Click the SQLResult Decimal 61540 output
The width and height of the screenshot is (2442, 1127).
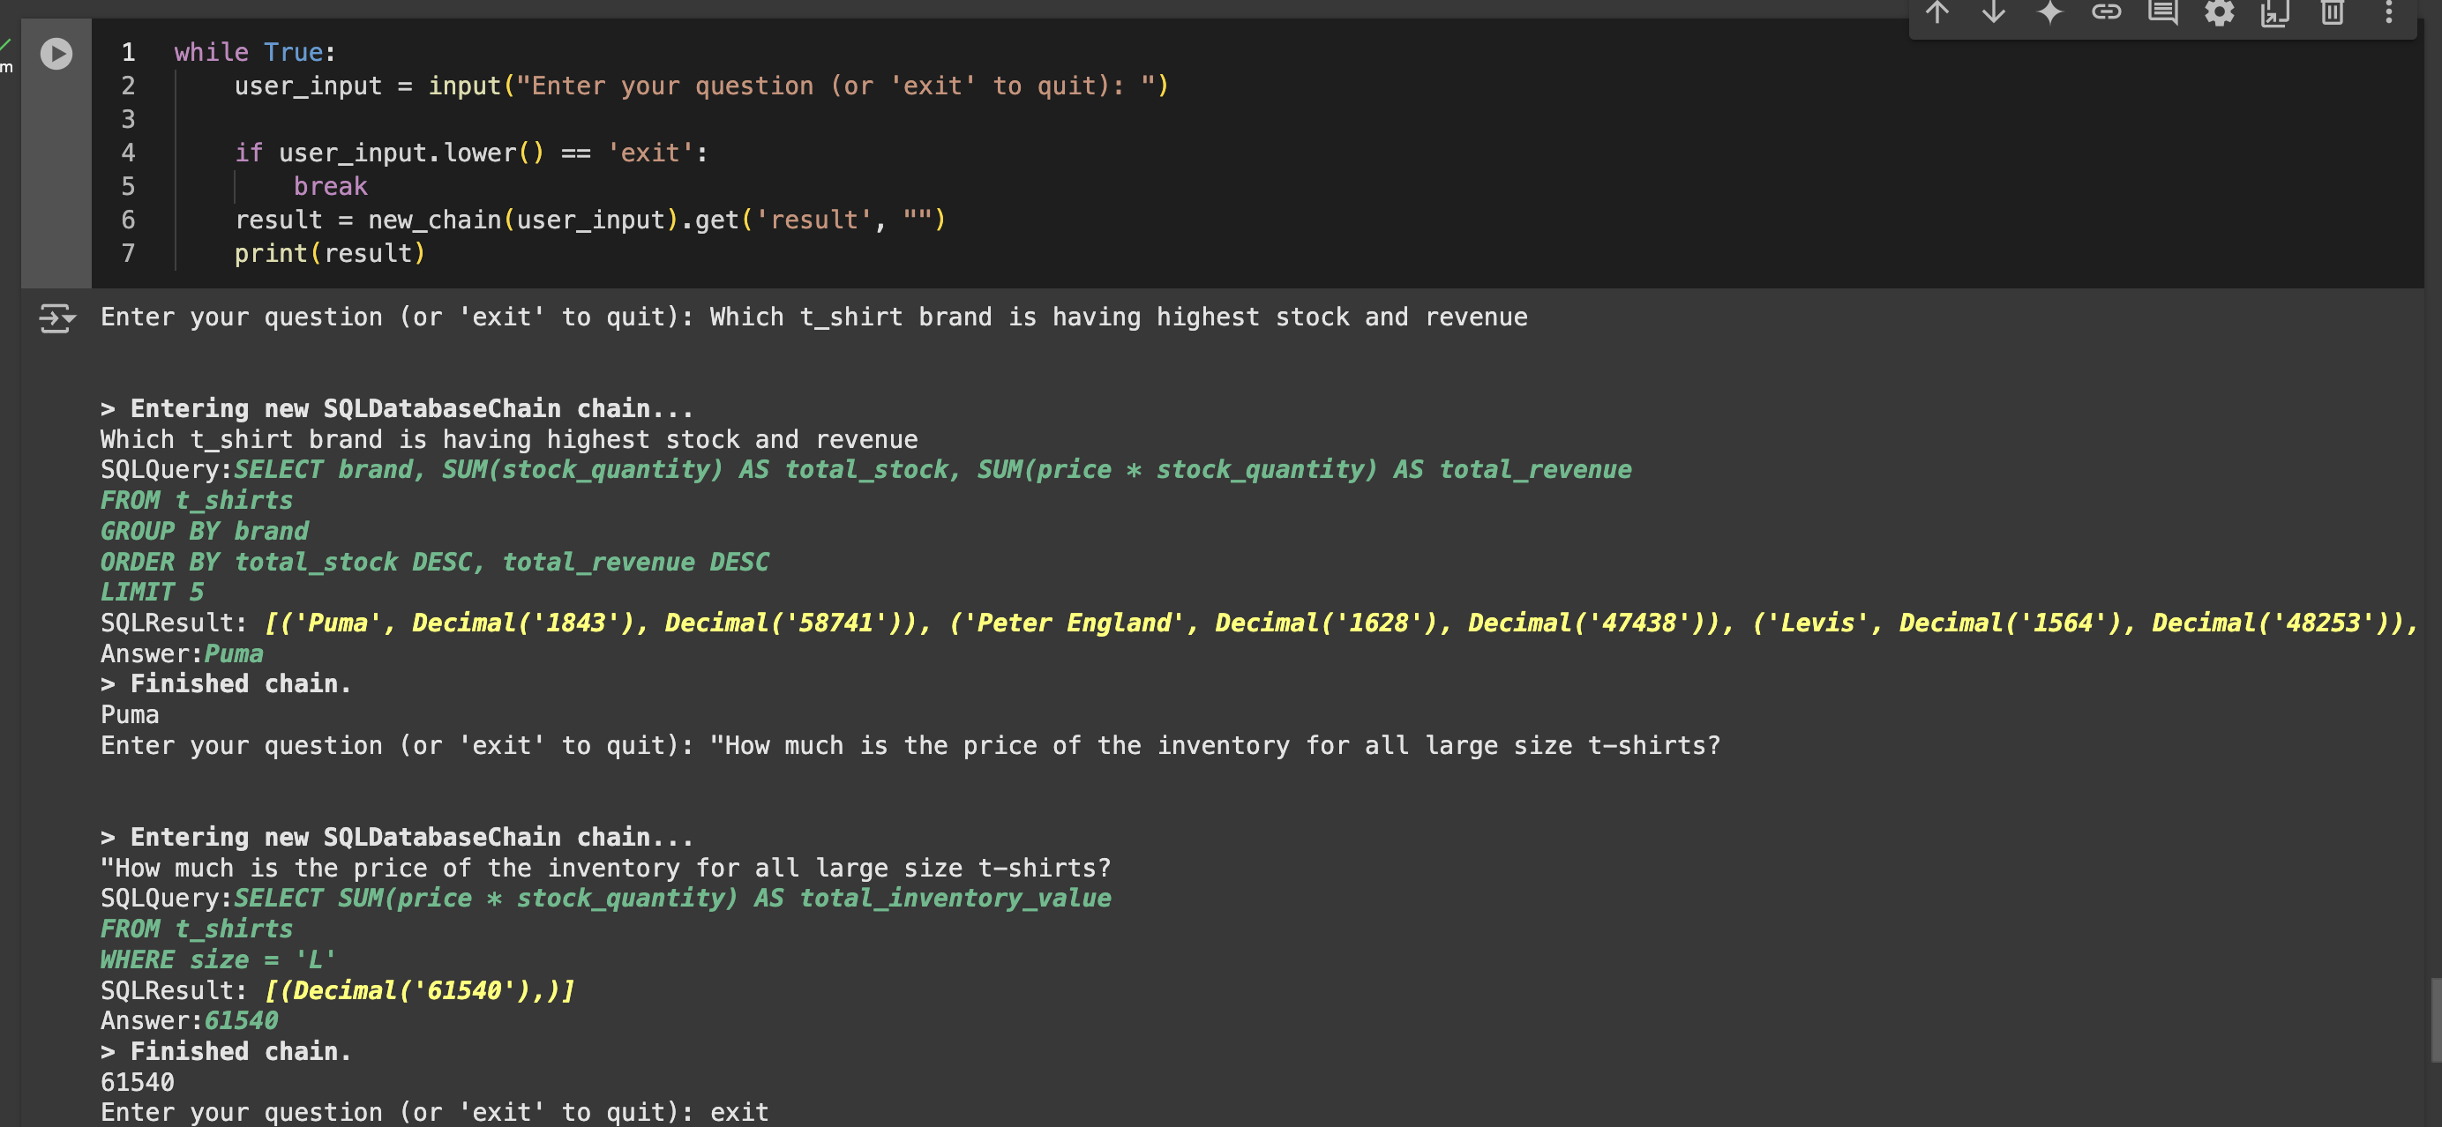point(419,990)
